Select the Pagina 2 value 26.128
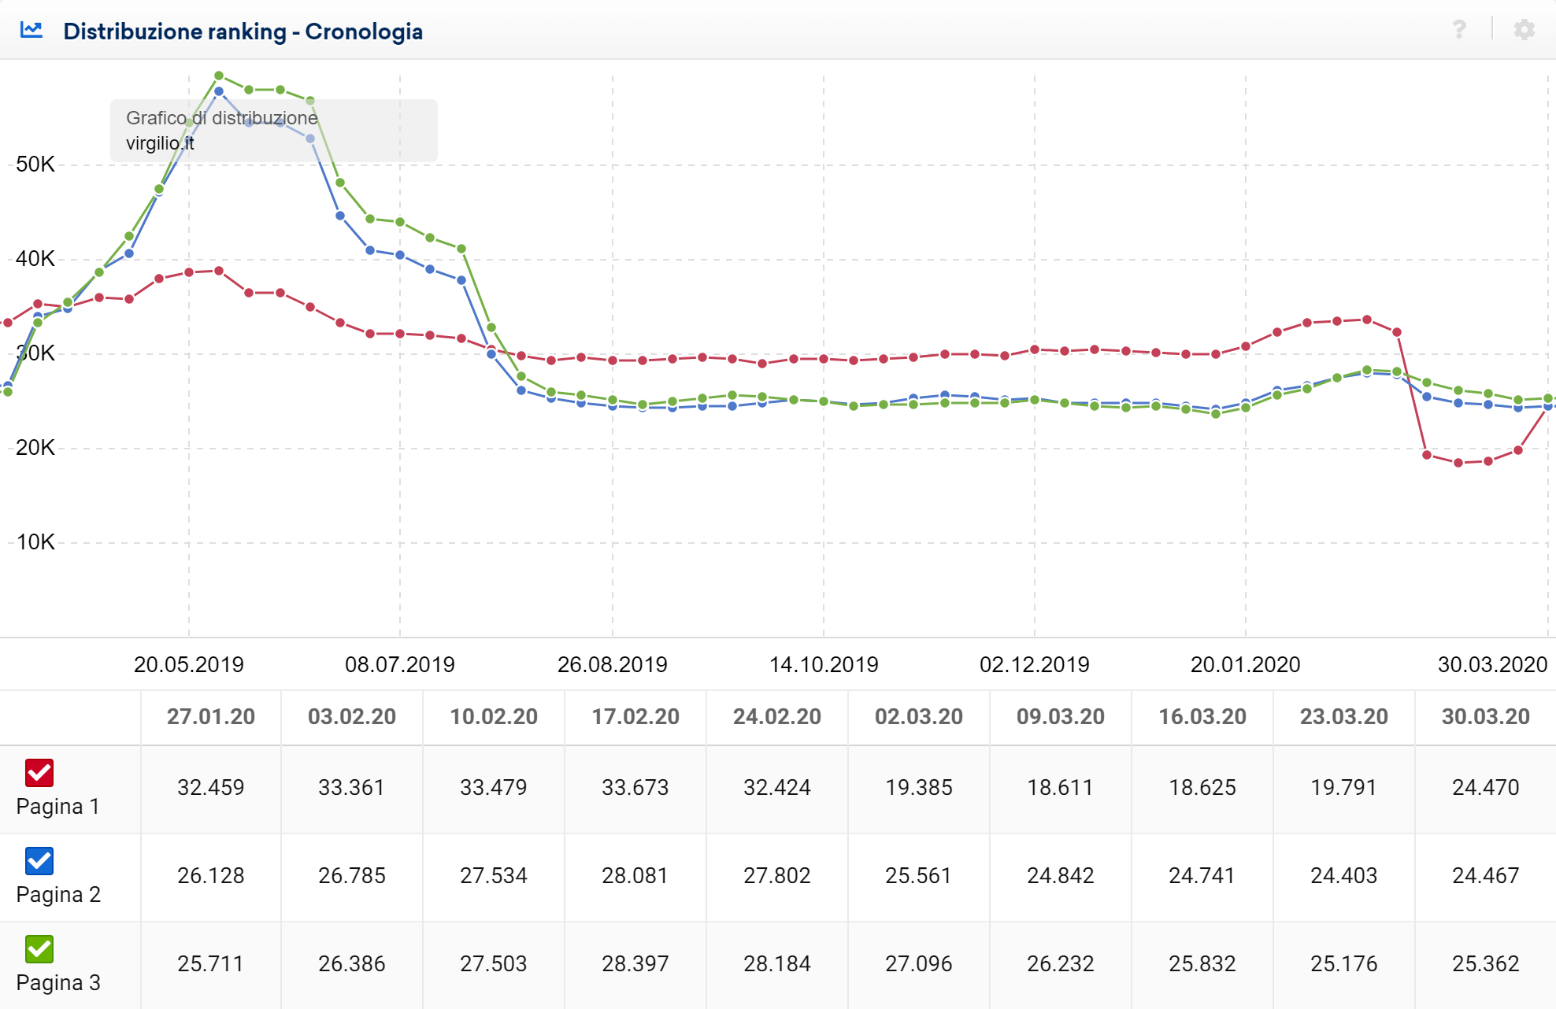This screenshot has height=1009, width=1556. (211, 876)
